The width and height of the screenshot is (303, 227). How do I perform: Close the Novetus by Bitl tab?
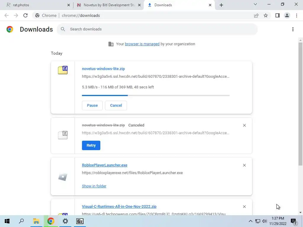(139, 5)
